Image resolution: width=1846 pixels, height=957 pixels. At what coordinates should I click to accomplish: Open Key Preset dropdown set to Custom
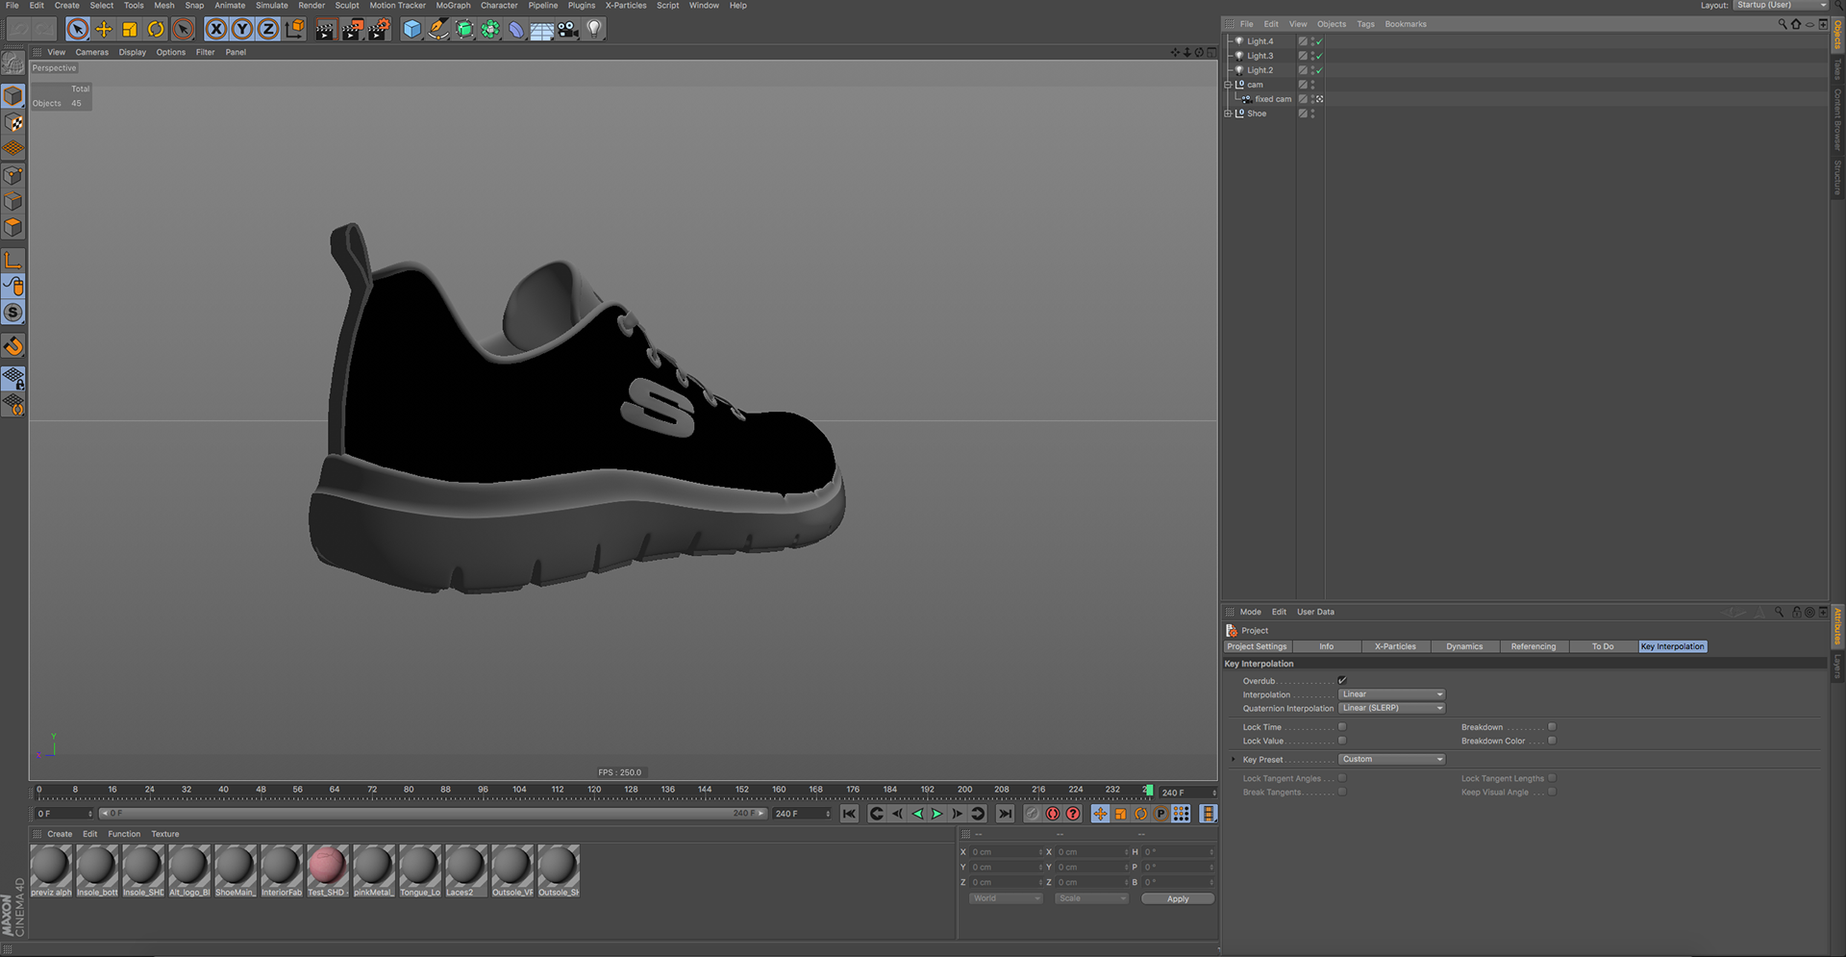pyautogui.click(x=1392, y=759)
